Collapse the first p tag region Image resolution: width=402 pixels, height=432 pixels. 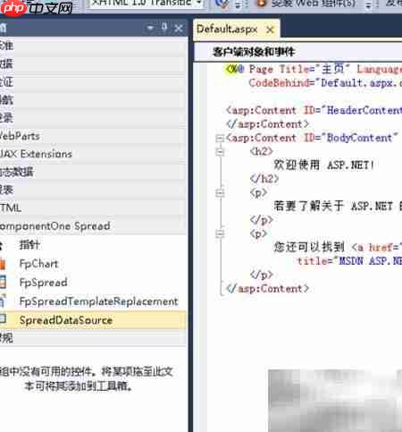(220, 193)
